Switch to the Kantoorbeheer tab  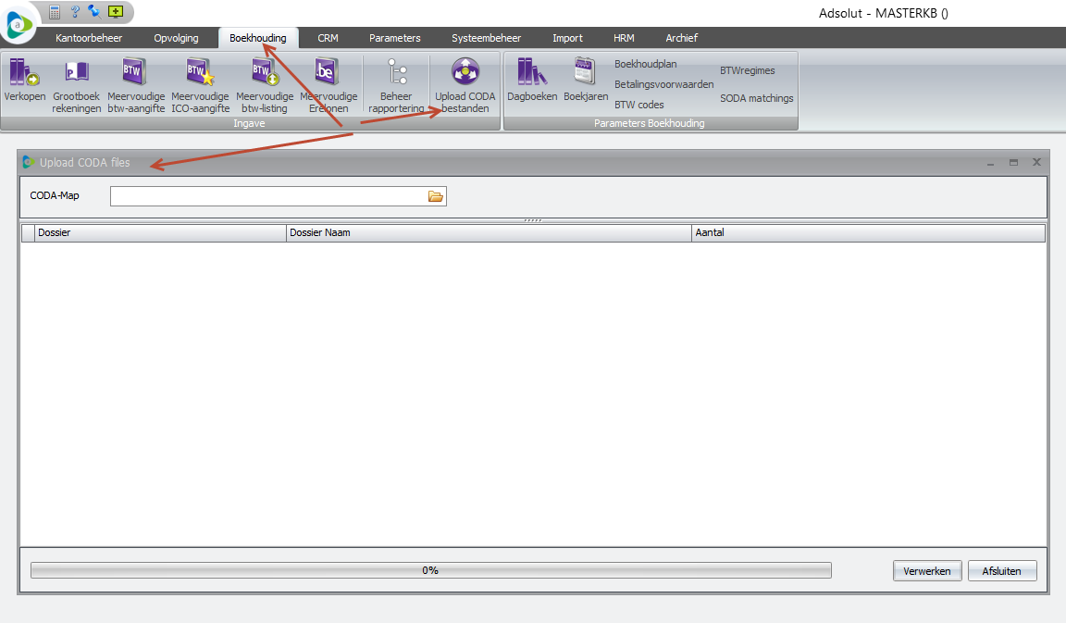(x=89, y=38)
